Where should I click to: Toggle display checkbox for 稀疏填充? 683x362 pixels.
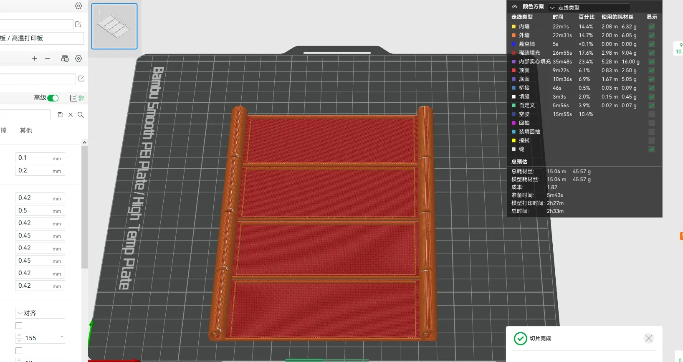[652, 53]
